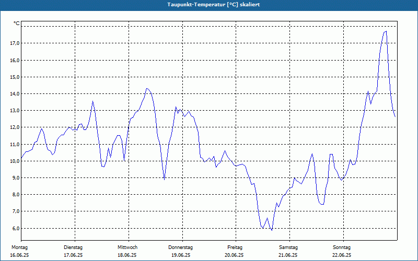Click the 11,0 y-axis label
418x261 pixels.
click(15, 145)
